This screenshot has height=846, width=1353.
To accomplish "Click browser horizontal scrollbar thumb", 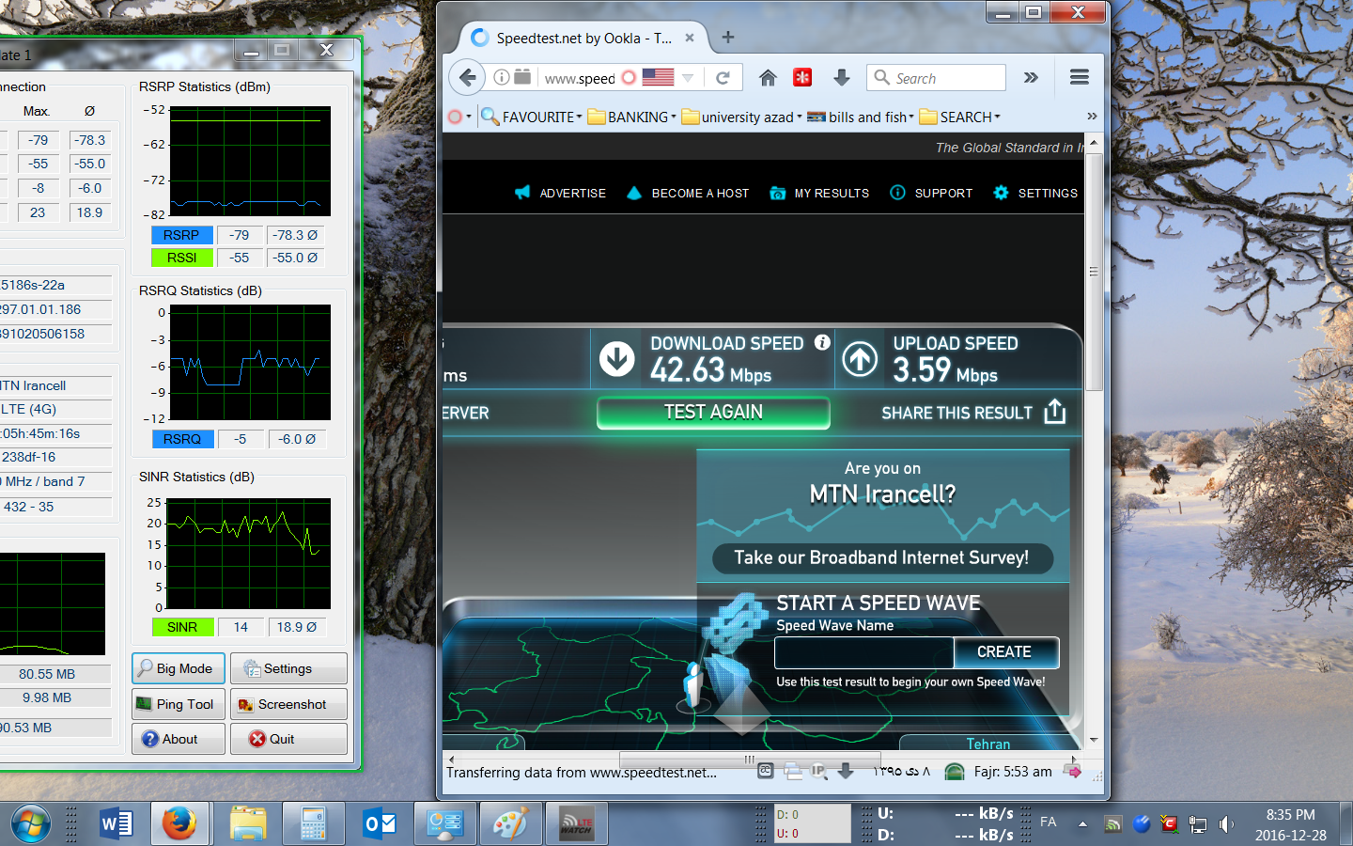I will [x=750, y=759].
